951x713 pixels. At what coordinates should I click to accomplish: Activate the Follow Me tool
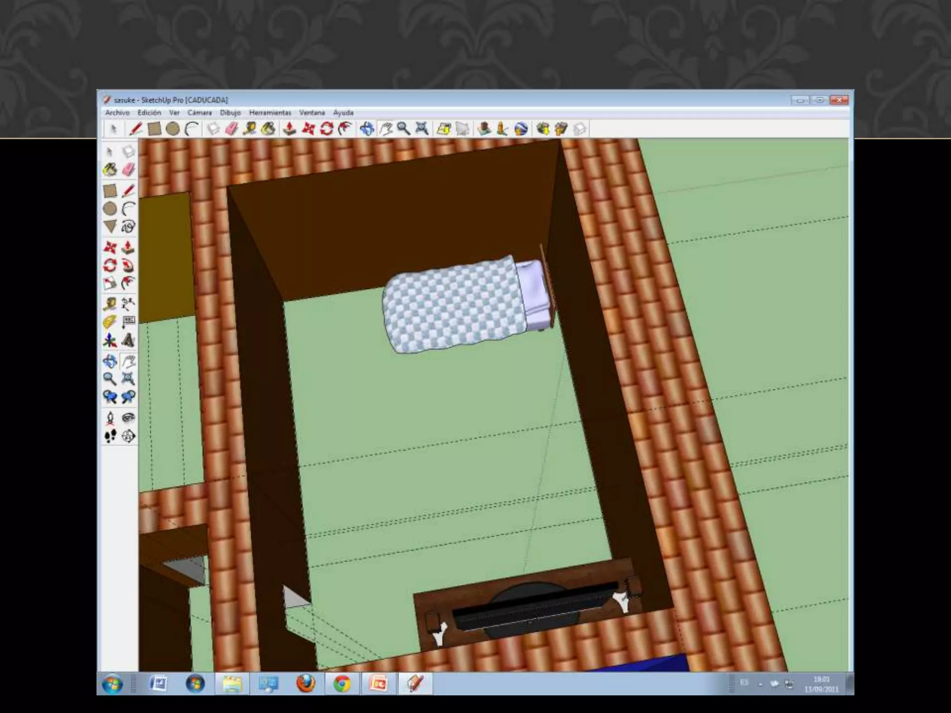pos(129,266)
